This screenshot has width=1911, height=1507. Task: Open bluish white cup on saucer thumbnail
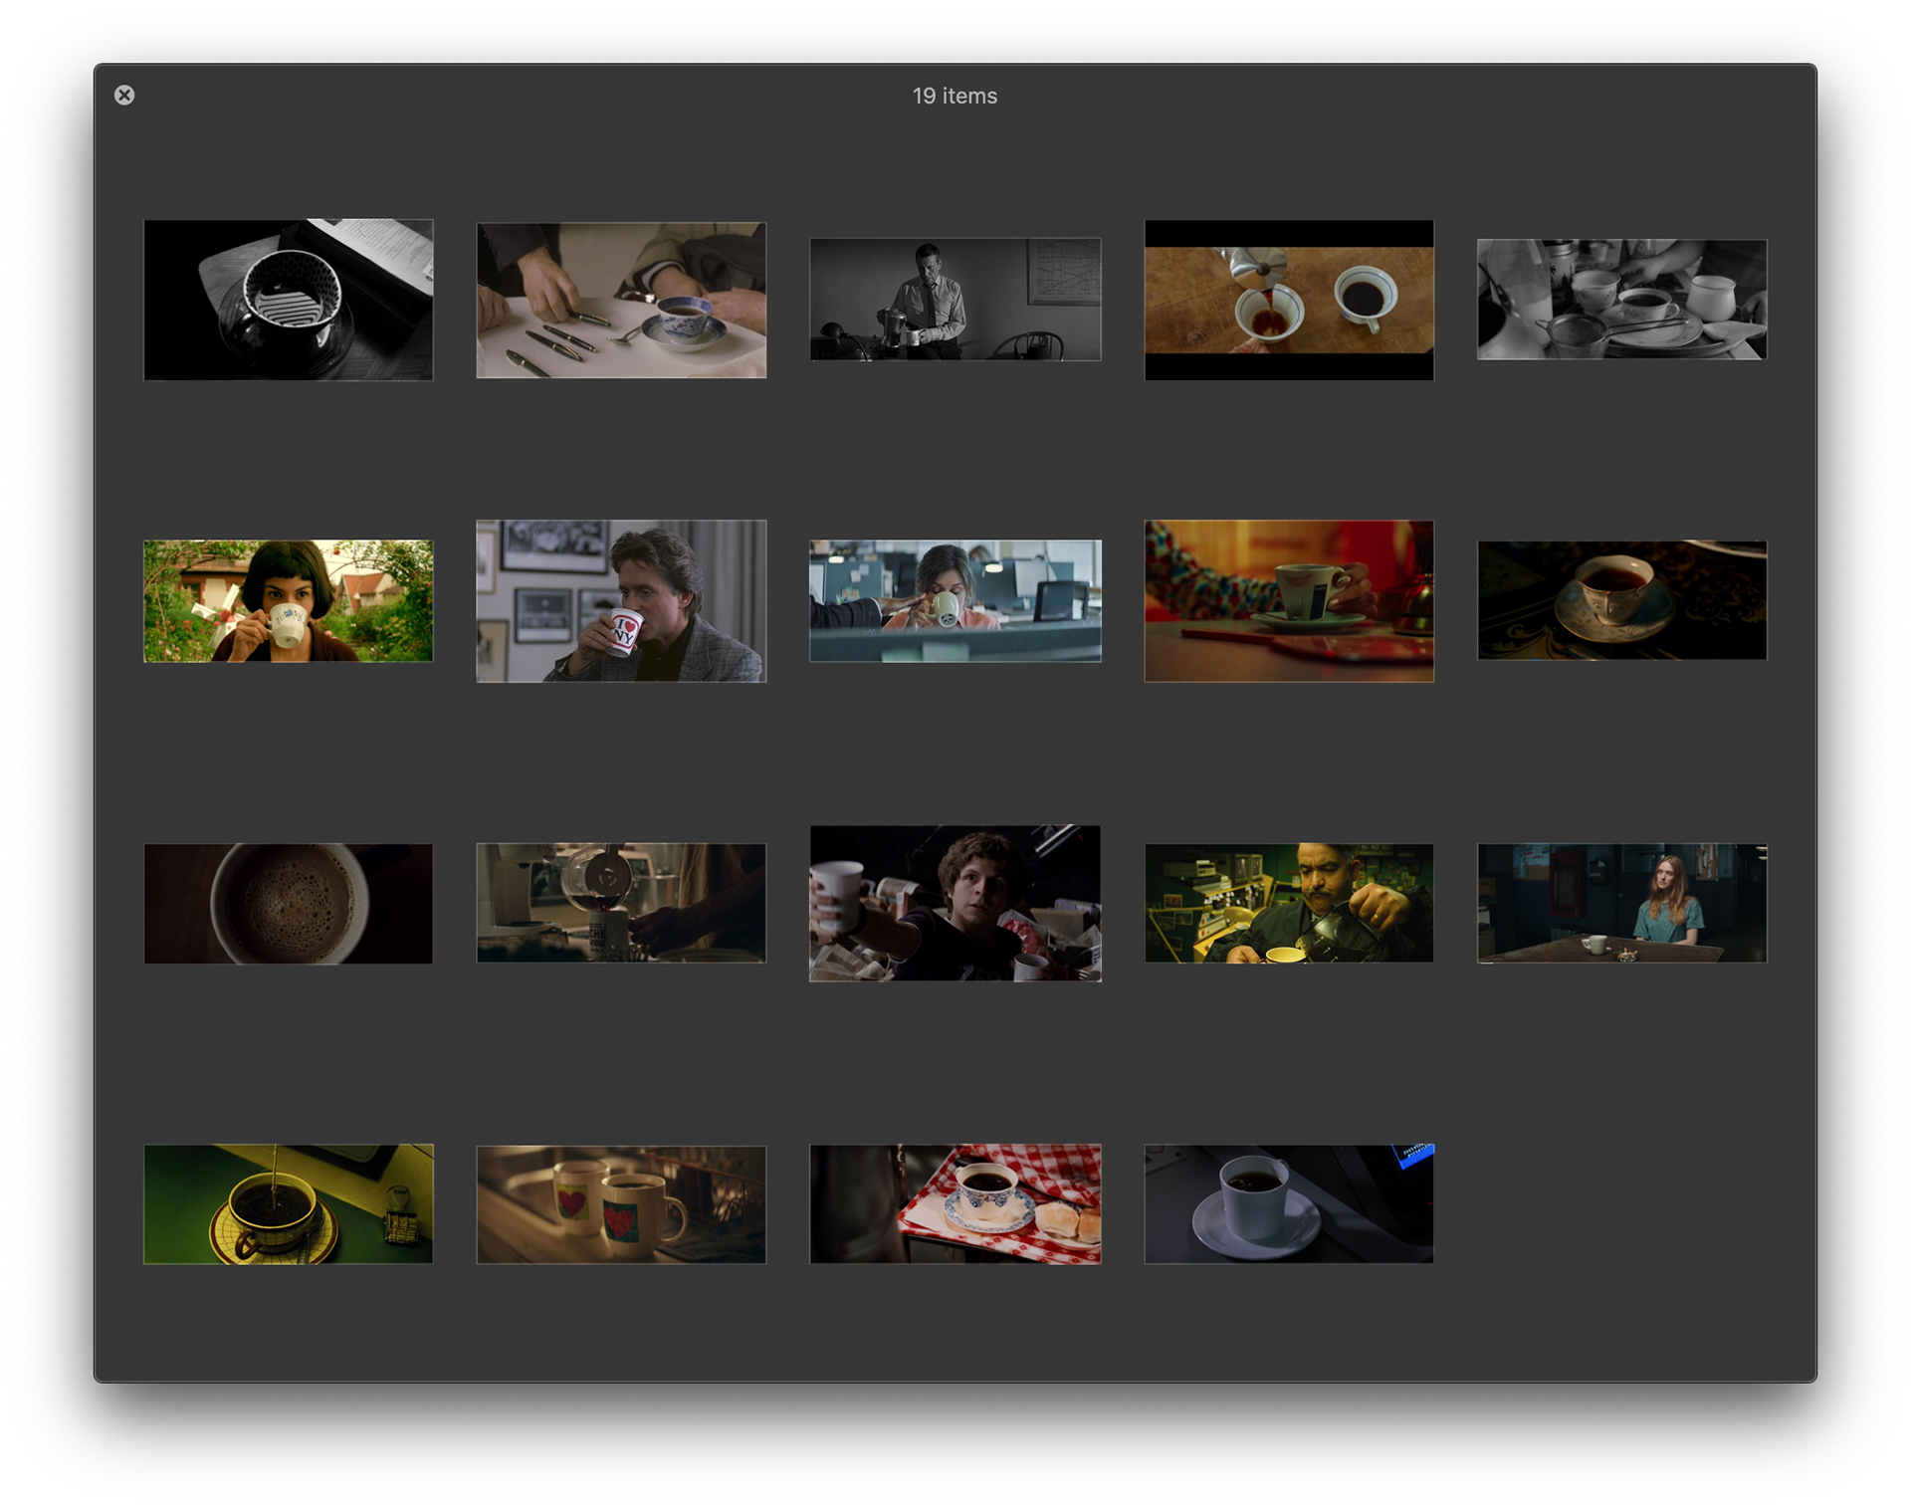pyautogui.click(x=1289, y=1204)
